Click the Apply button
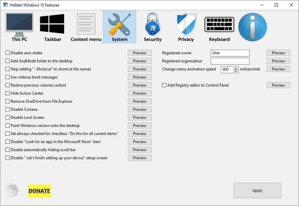The image size is (299, 206). click(257, 191)
